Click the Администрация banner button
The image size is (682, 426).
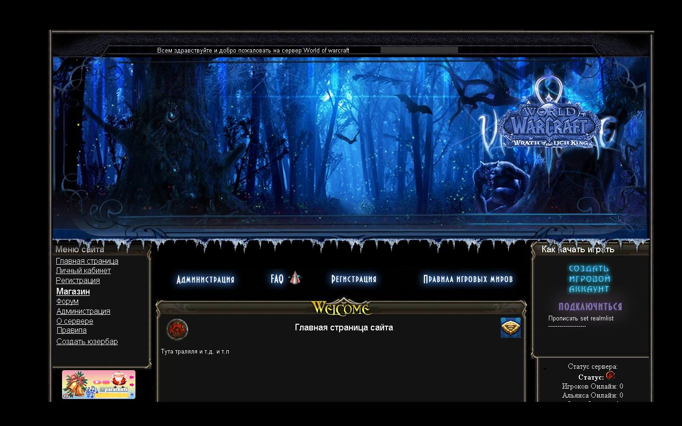206,279
